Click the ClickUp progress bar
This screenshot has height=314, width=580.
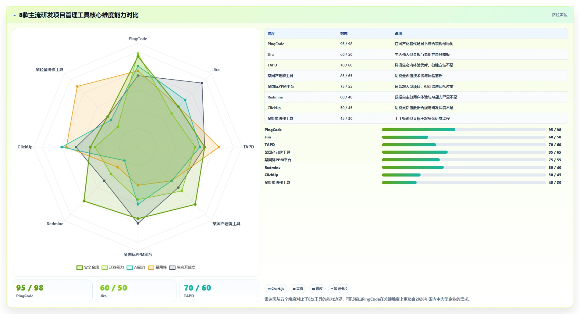[464, 175]
